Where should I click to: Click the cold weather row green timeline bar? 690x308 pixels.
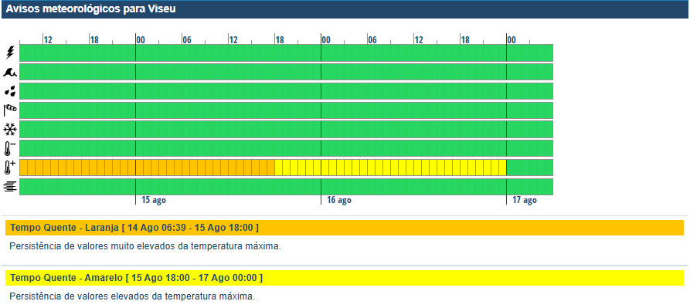coord(287,148)
